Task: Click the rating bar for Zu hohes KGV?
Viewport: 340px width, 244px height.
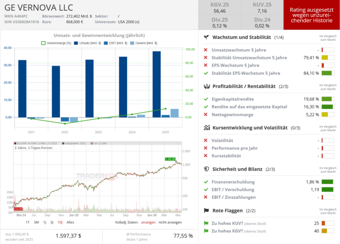Action: click(x=327, y=231)
